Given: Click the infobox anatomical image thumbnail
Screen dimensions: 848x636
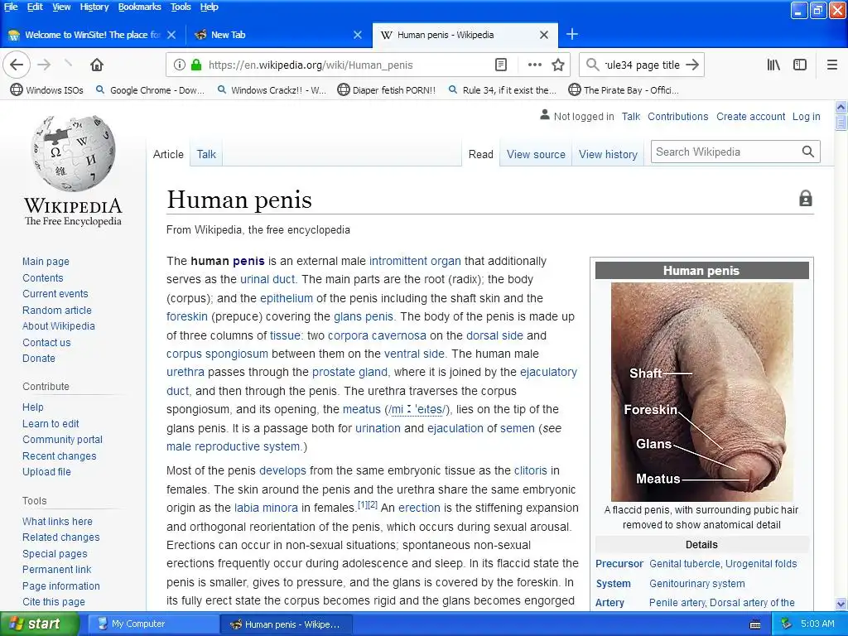Looking at the screenshot, I should [702, 392].
